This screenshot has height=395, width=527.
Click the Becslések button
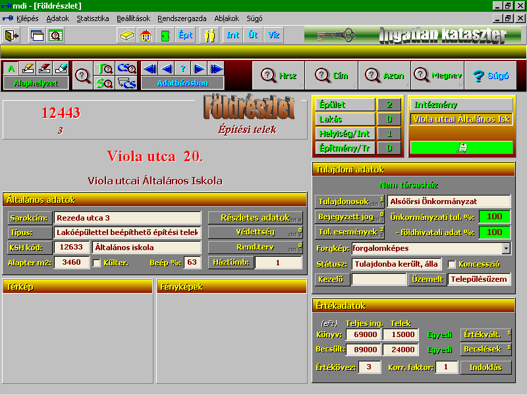pos(486,350)
